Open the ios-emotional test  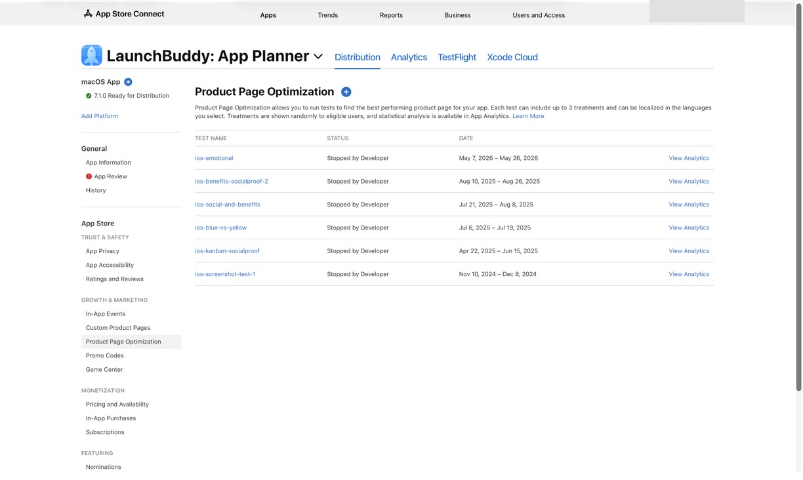coord(214,158)
